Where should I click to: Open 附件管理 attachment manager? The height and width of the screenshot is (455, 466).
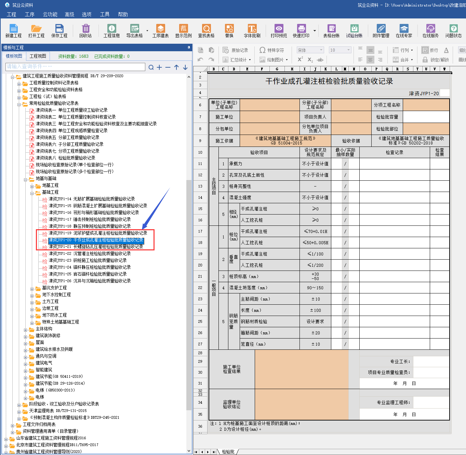tap(381, 31)
